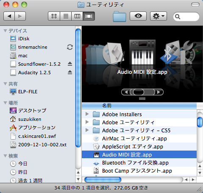
Task: Click the Cover Flow resize grip
Action: [142, 98]
